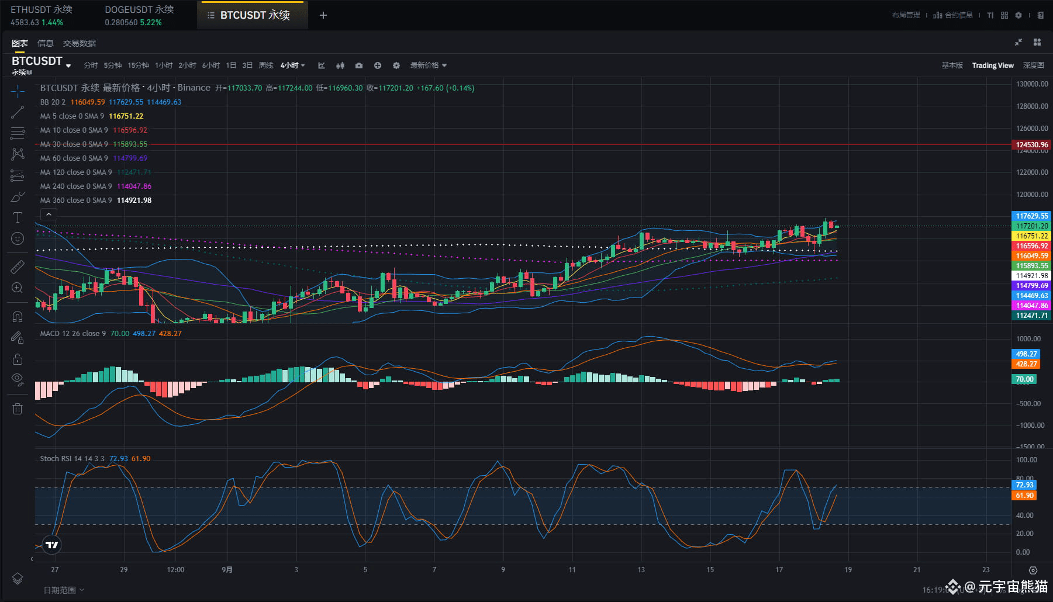This screenshot has height=602, width=1053.
Task: Open chart settings gear in toolbar
Action: point(396,65)
